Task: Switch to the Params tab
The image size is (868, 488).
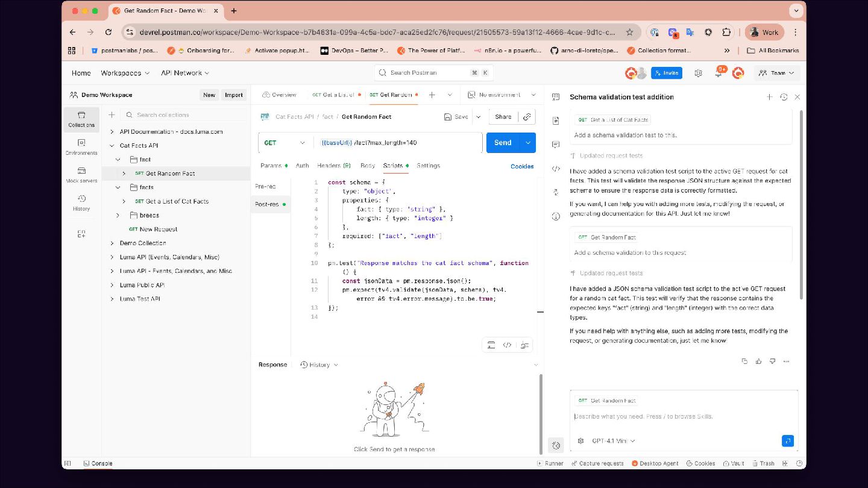Action: tap(274, 166)
